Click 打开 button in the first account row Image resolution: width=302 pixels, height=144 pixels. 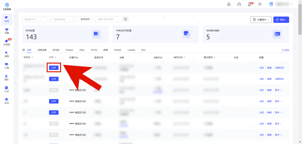pos(54,68)
